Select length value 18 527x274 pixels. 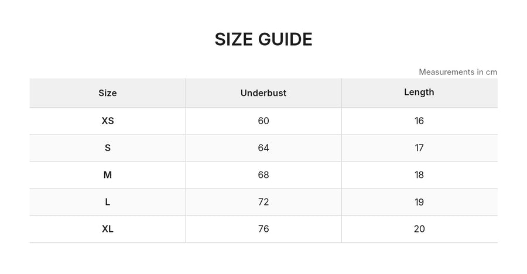click(x=419, y=175)
